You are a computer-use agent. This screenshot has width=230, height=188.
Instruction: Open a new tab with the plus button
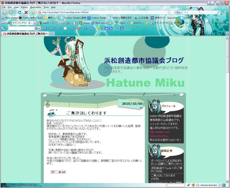(52, 34)
